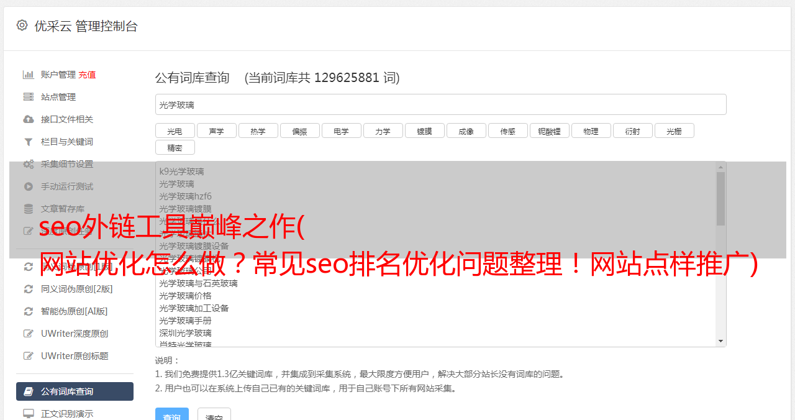Select 光学玻璃hzf6 in results list
Viewport: 795px width, 420px height.
point(185,196)
